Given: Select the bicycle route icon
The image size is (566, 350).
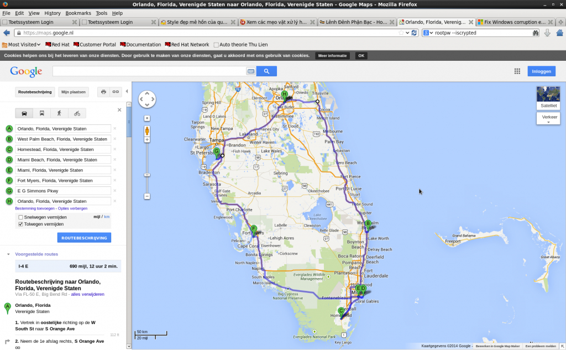Looking at the screenshot, I should [x=77, y=113].
